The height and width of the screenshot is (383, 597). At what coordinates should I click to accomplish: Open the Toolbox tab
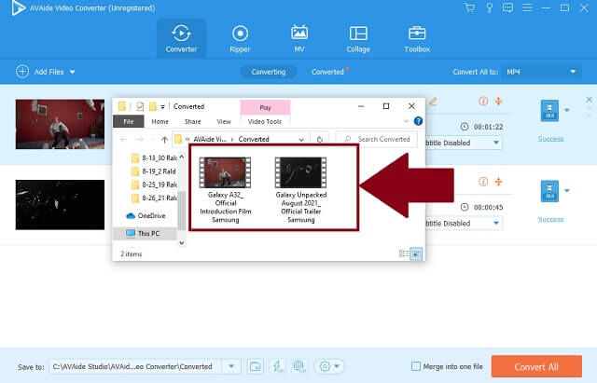(x=417, y=38)
